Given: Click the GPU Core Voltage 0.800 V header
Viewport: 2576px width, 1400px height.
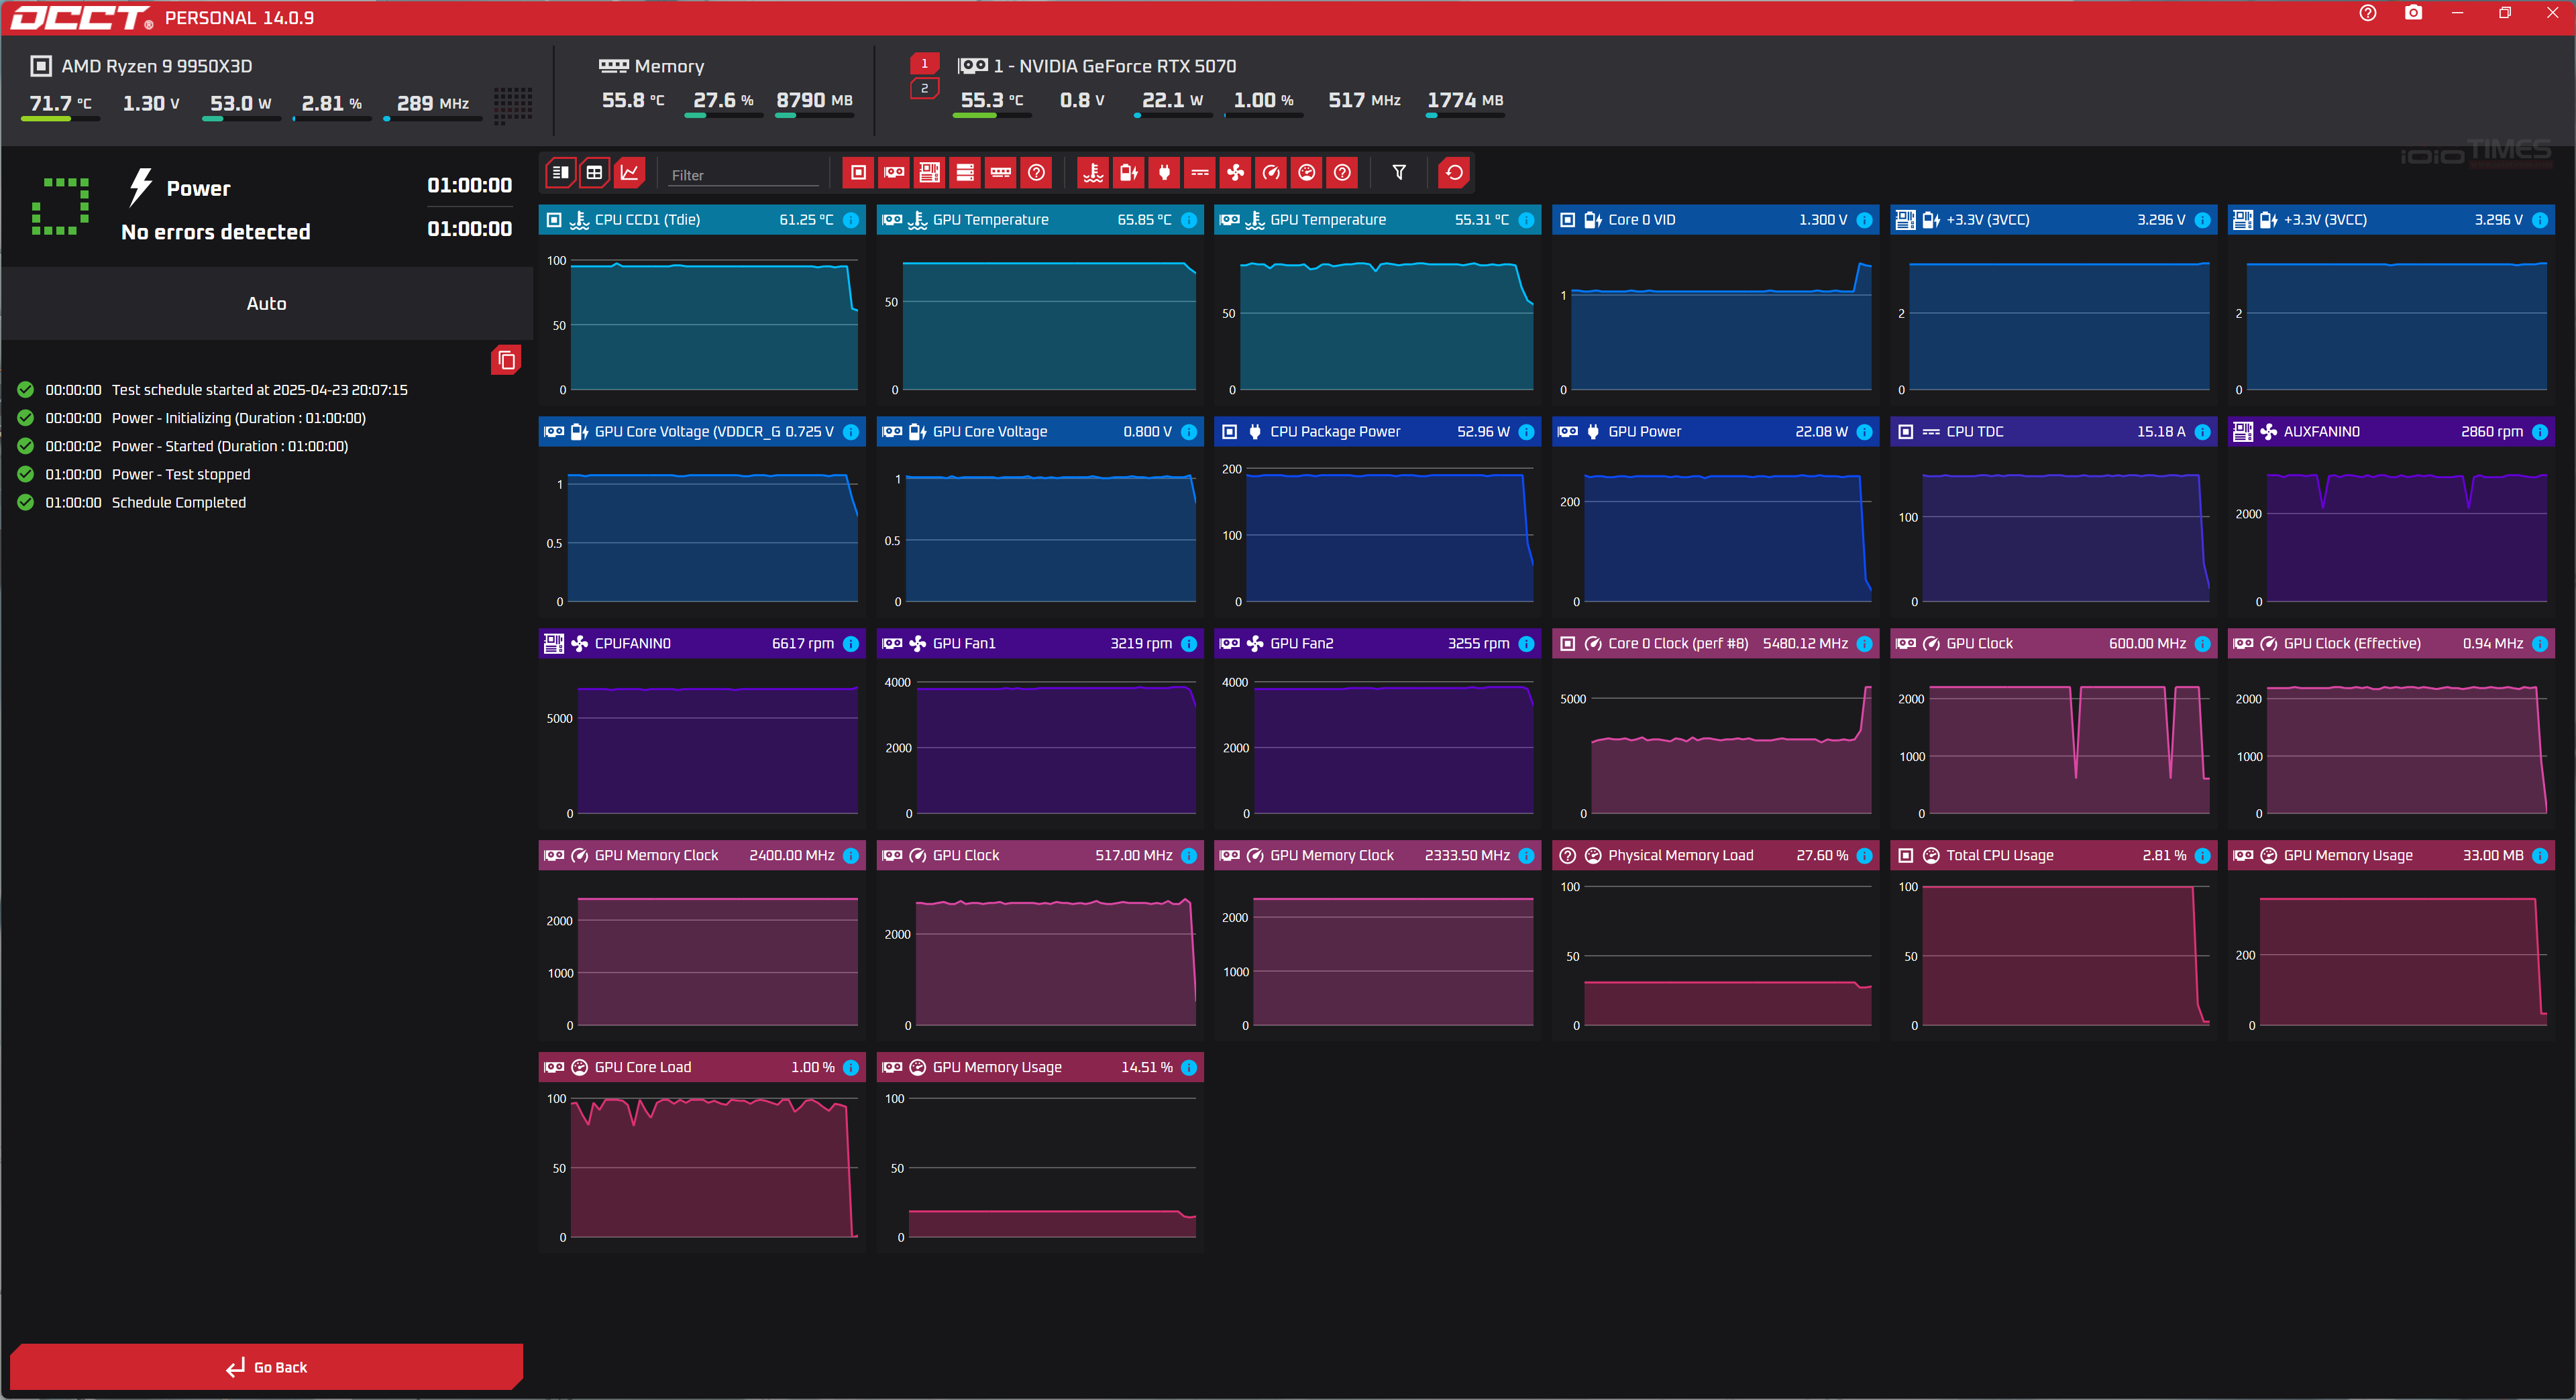Looking at the screenshot, I should [1040, 432].
